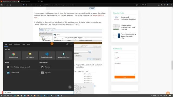Go back in browser
The height and width of the screenshot is (97, 173).
[x=2, y=5]
